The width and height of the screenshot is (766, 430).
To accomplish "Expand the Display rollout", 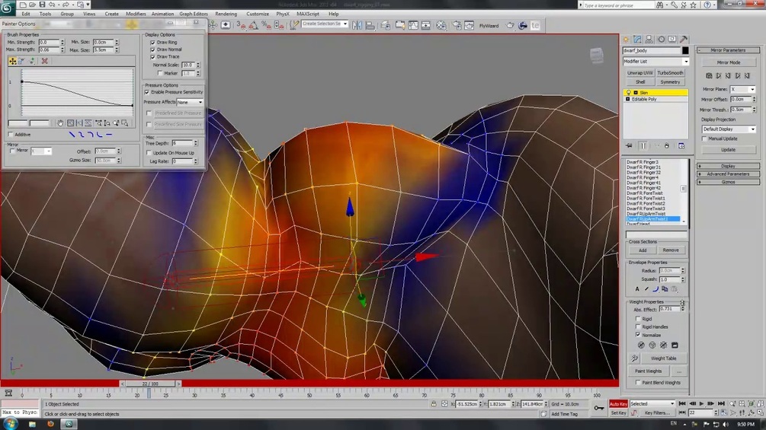I will click(x=728, y=166).
